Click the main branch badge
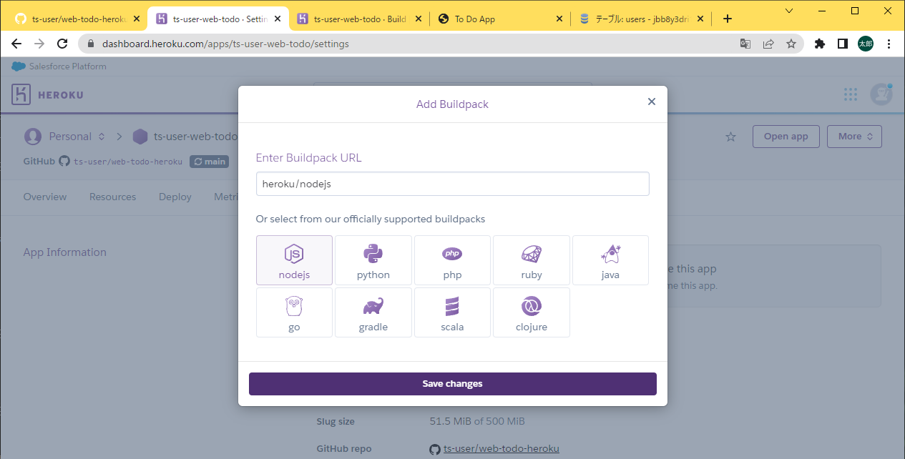 [x=210, y=162]
